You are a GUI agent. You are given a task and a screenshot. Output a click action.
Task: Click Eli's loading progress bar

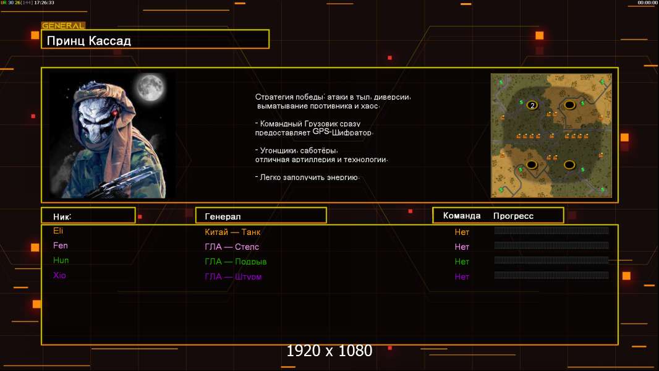click(551, 230)
